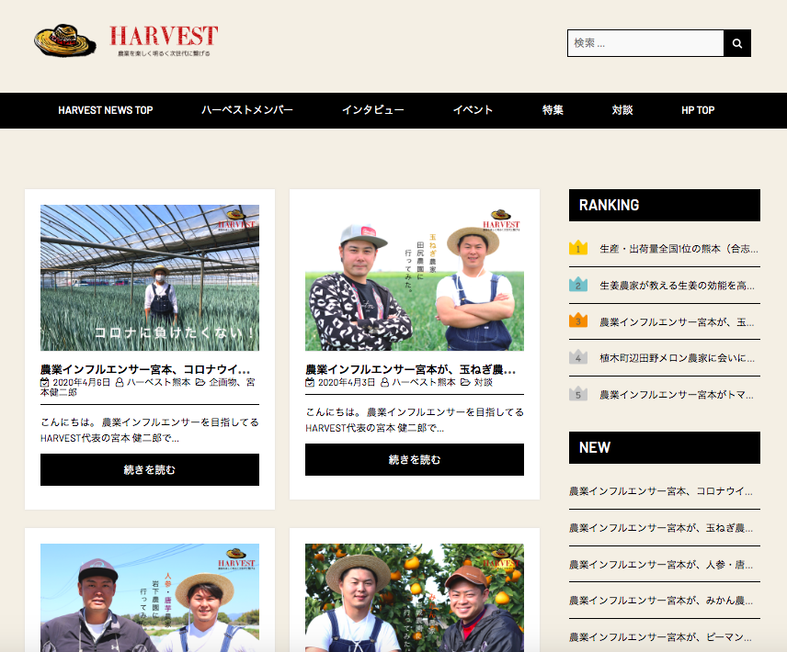Select インタビュー in the navigation bar
The image size is (787, 652).
pos(373,110)
